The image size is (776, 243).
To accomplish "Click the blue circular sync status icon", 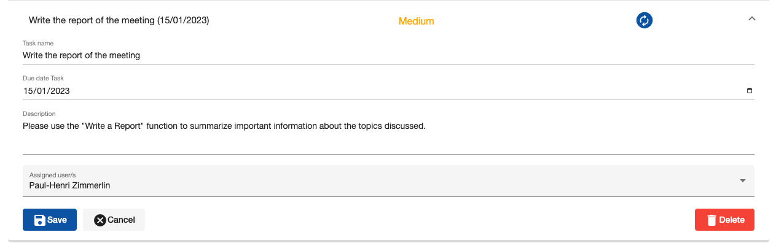I will click(x=644, y=20).
